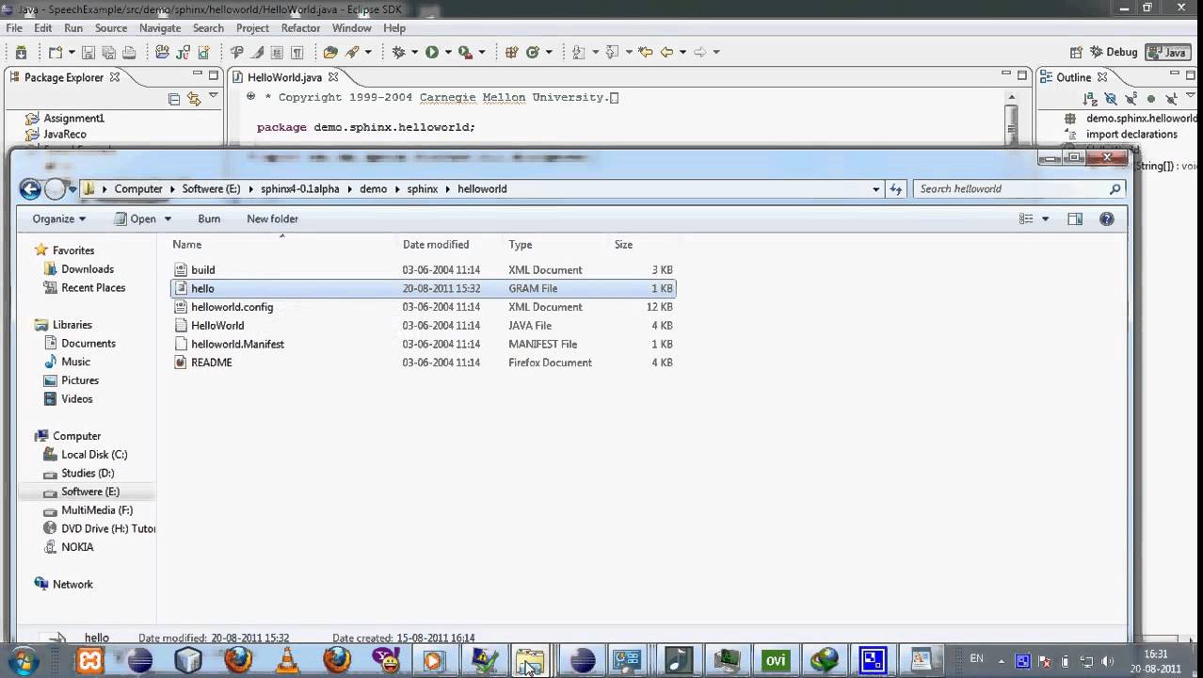Click the Eclipse Print toolbar icon
Screen dimensions: 1203x678
click(130, 53)
